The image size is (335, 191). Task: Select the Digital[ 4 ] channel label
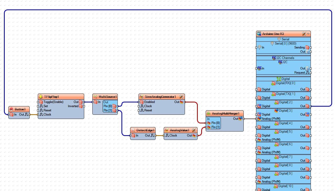[285, 123]
